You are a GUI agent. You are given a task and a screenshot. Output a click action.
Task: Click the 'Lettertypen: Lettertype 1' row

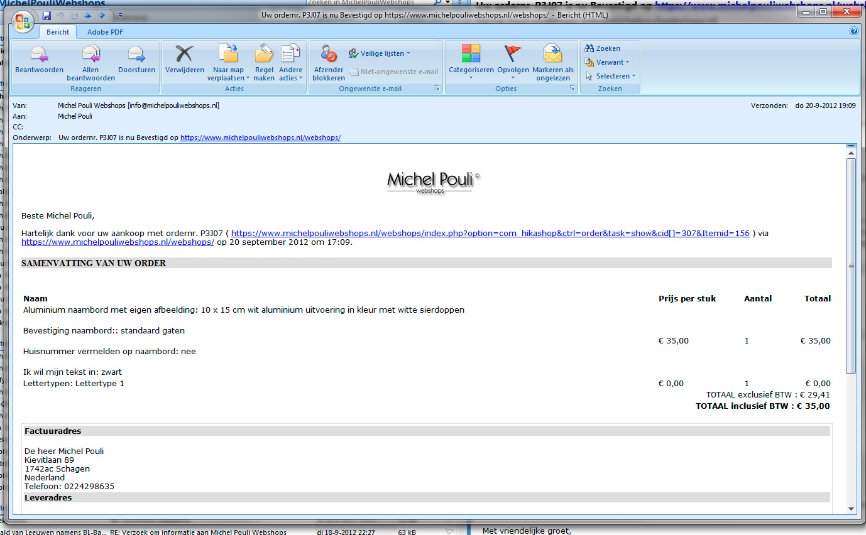74,383
